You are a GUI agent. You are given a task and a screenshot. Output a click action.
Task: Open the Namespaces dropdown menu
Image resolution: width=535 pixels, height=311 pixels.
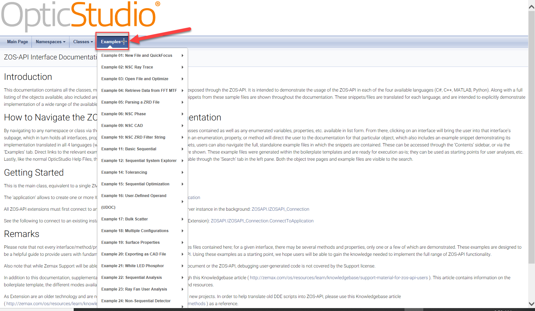point(51,42)
